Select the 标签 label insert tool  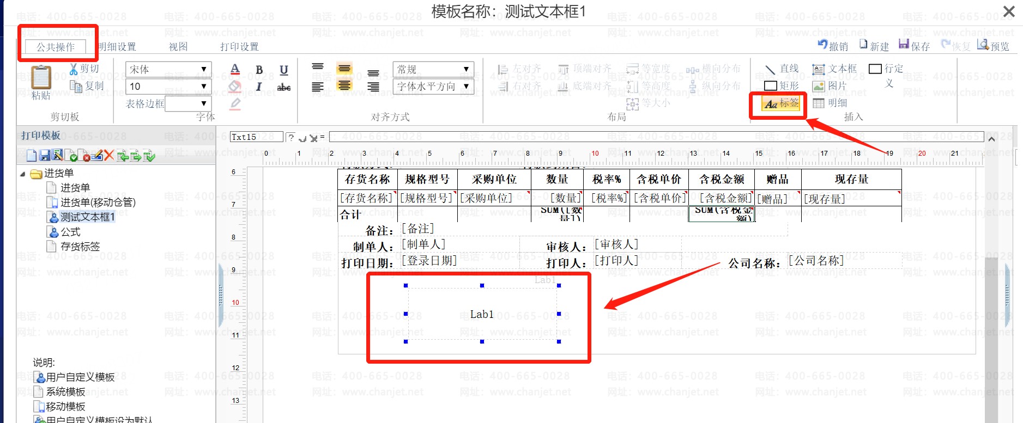point(782,103)
